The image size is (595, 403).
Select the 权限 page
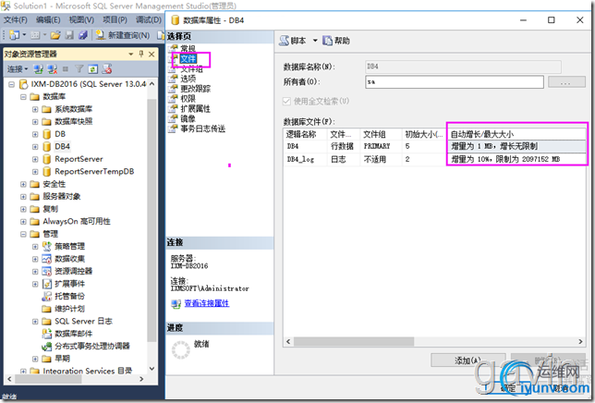188,99
